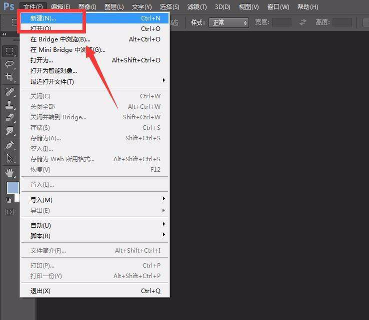369x320 pixels.
Task: Open the 文字(Y) menu
Action: click(x=142, y=7)
